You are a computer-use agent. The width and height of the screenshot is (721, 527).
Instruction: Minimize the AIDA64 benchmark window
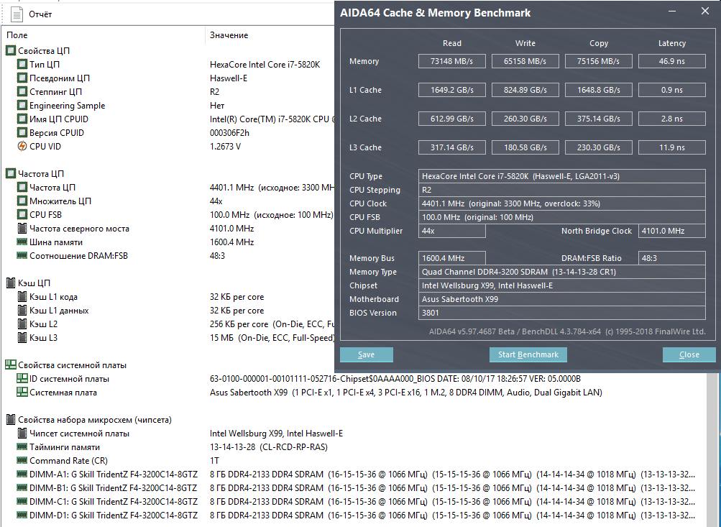pos(672,11)
